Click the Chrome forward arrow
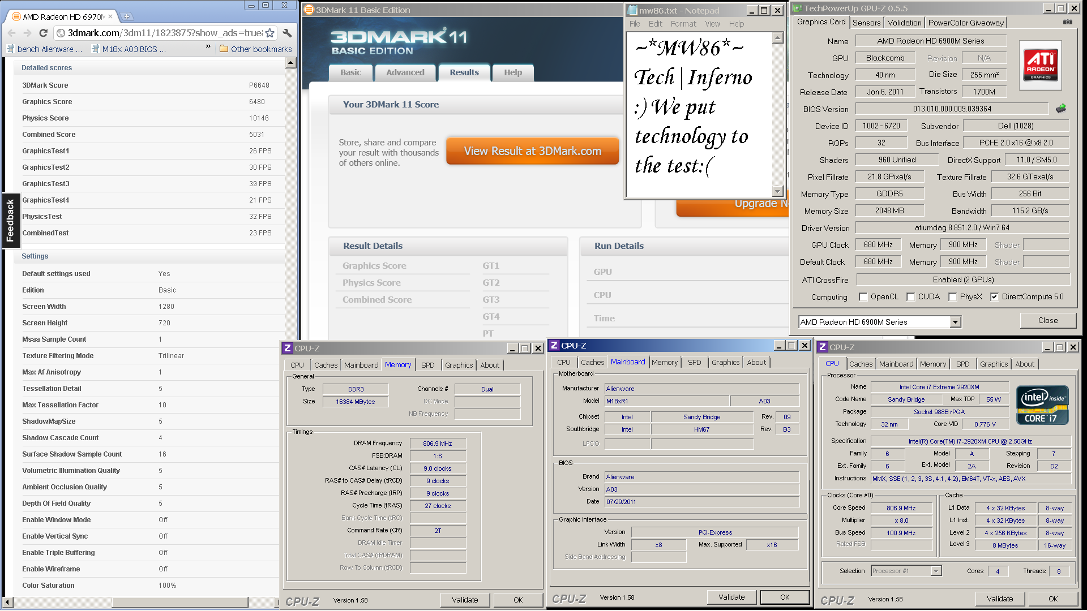Screen dimensions: 1087x611 (x=27, y=33)
